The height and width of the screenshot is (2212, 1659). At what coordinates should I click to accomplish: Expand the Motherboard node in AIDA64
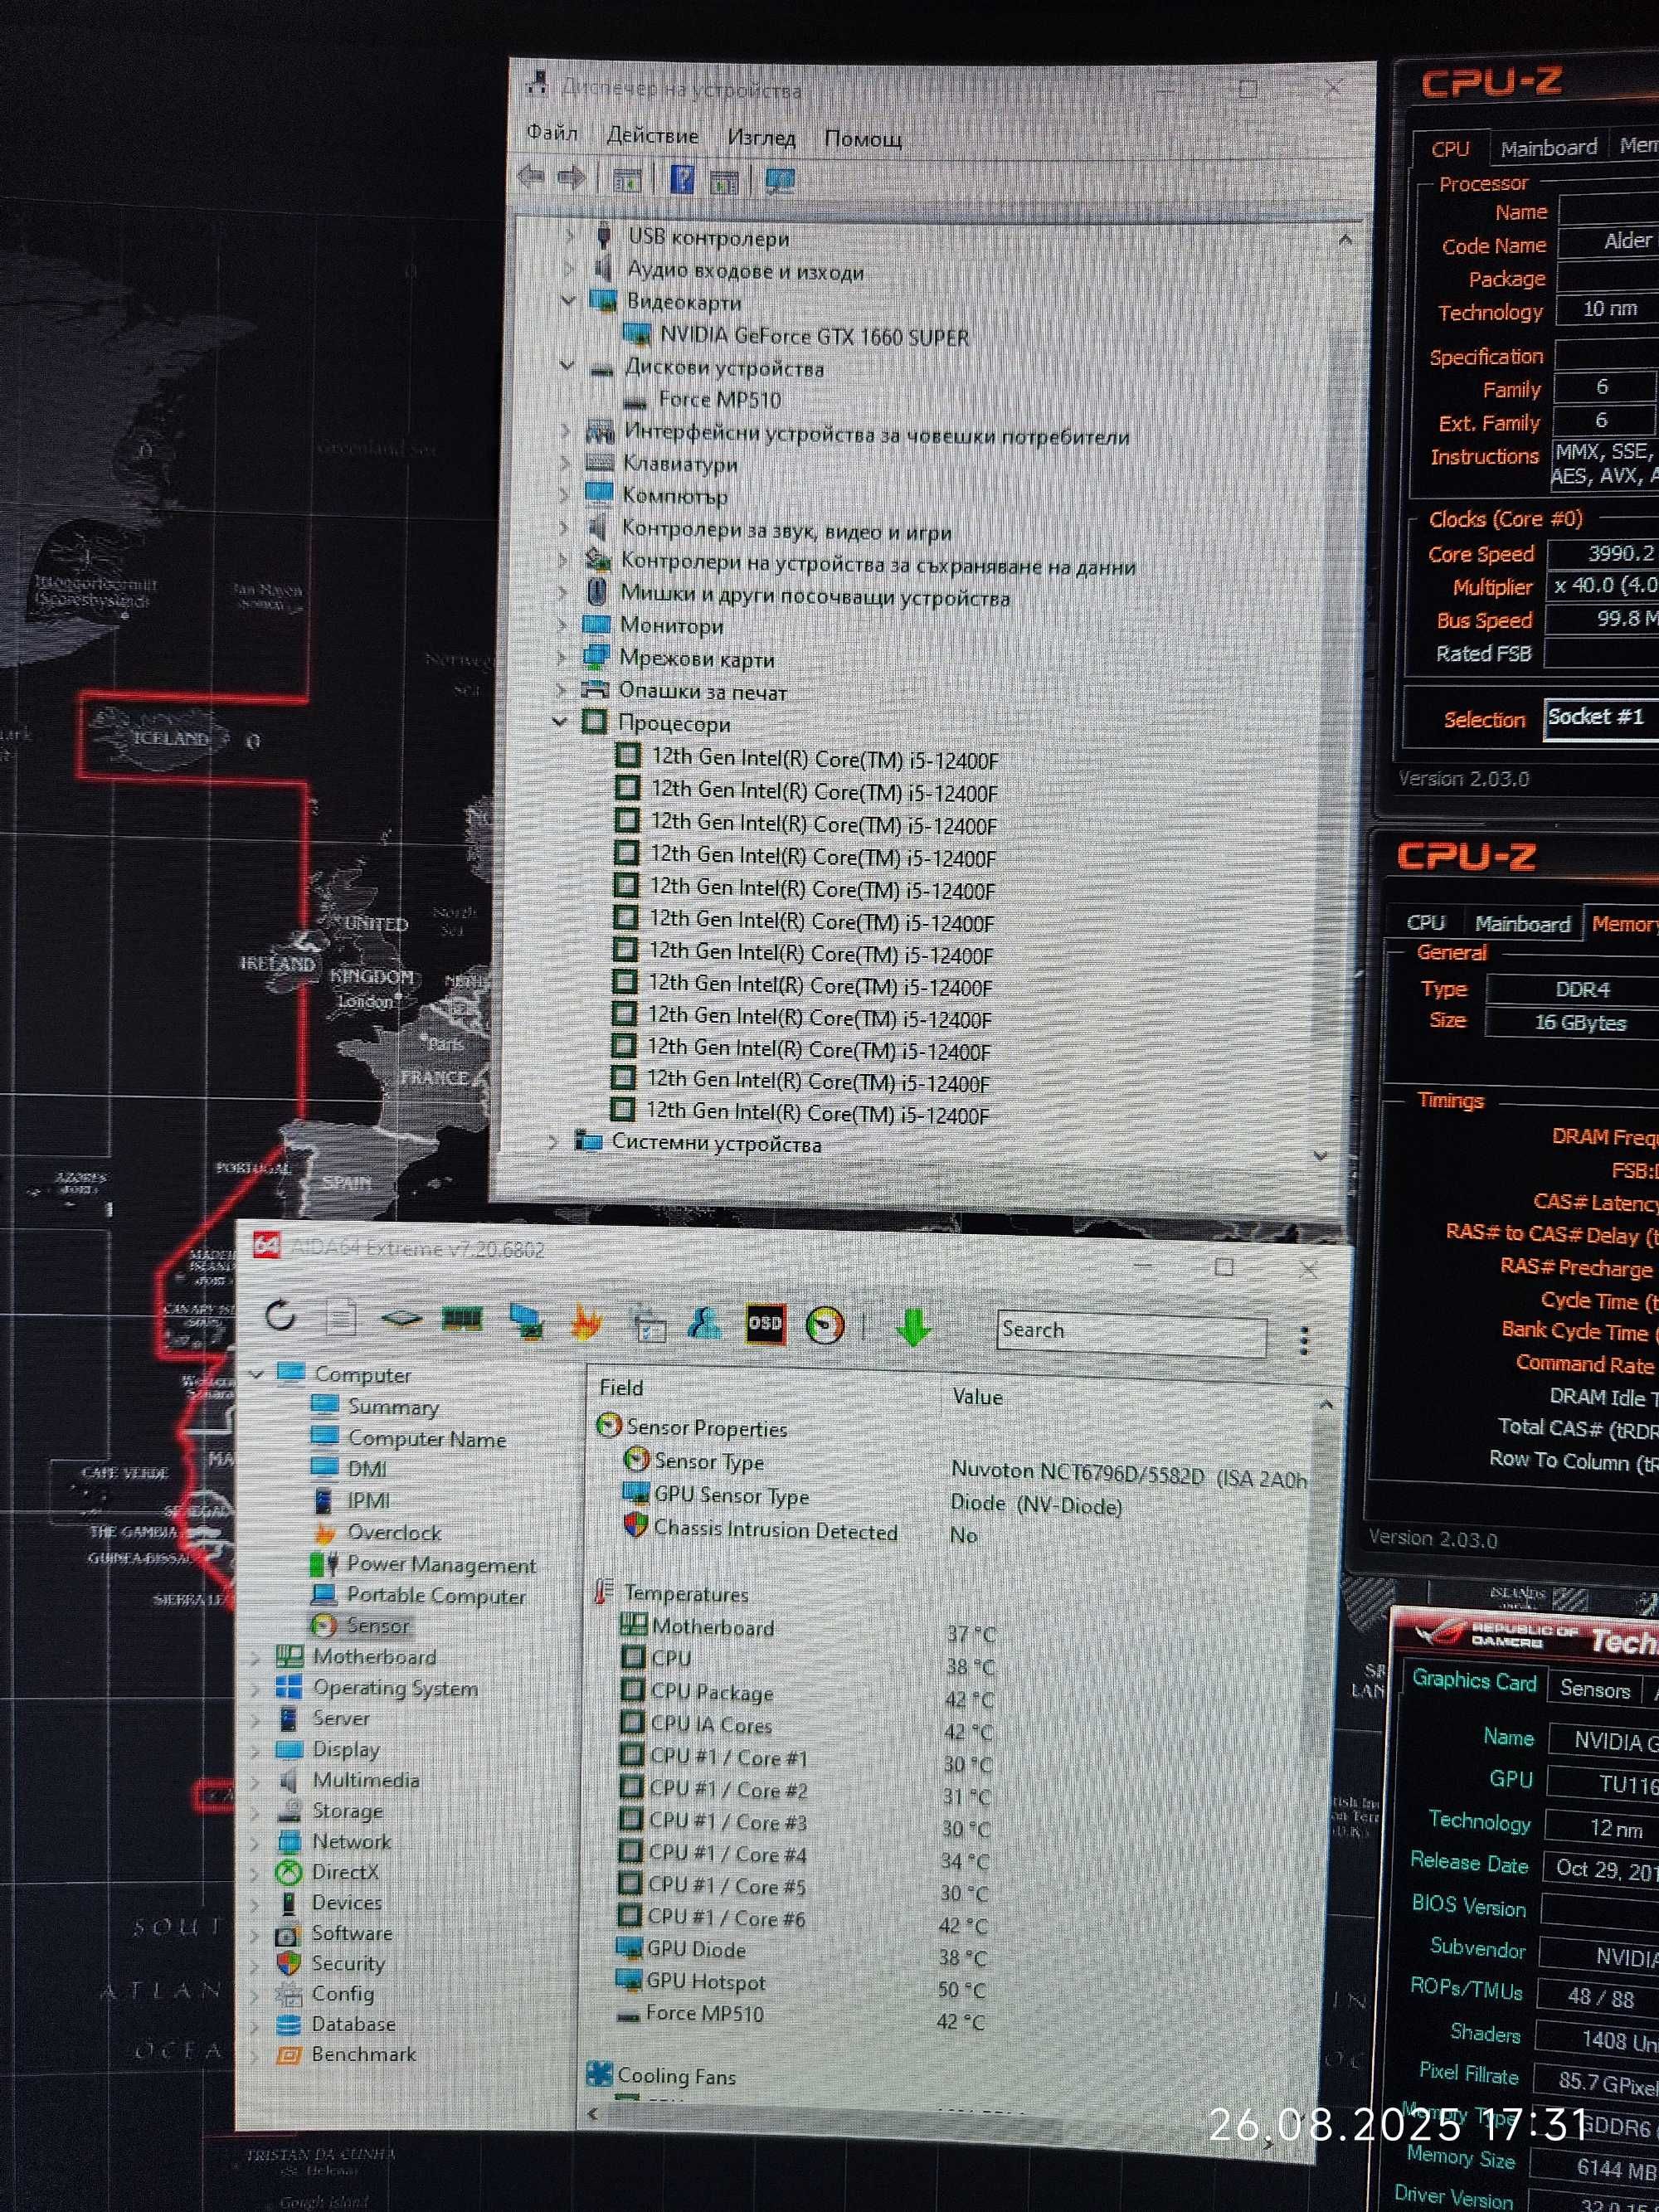coord(255,1656)
